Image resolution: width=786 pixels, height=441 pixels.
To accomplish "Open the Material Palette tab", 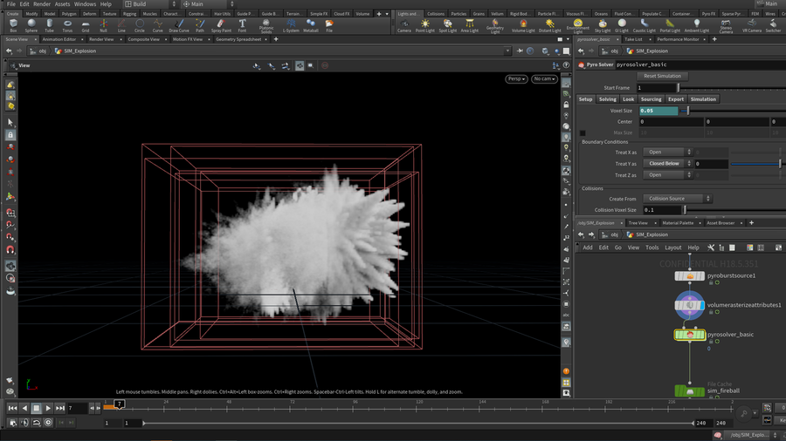I will coord(678,223).
